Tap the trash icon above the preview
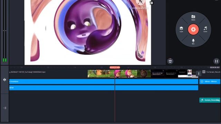Viewport: 221px width, 124px height. coord(152,3)
